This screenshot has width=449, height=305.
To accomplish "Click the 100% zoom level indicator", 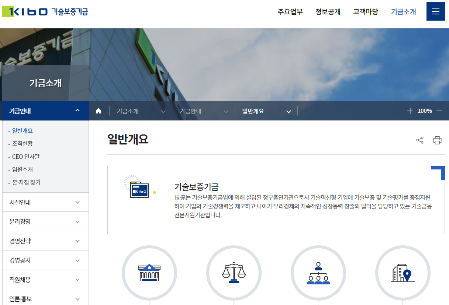I will [425, 111].
